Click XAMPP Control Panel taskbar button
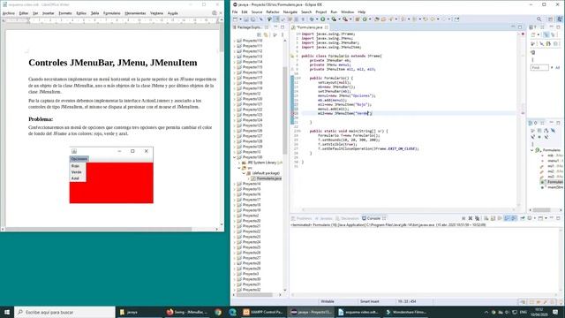The image size is (565, 318). pyautogui.click(x=262, y=312)
